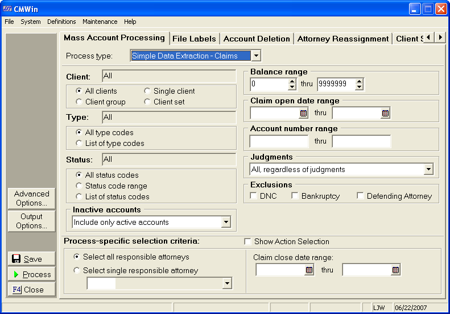Check the Bankruptcy exclusion box

coord(295,196)
